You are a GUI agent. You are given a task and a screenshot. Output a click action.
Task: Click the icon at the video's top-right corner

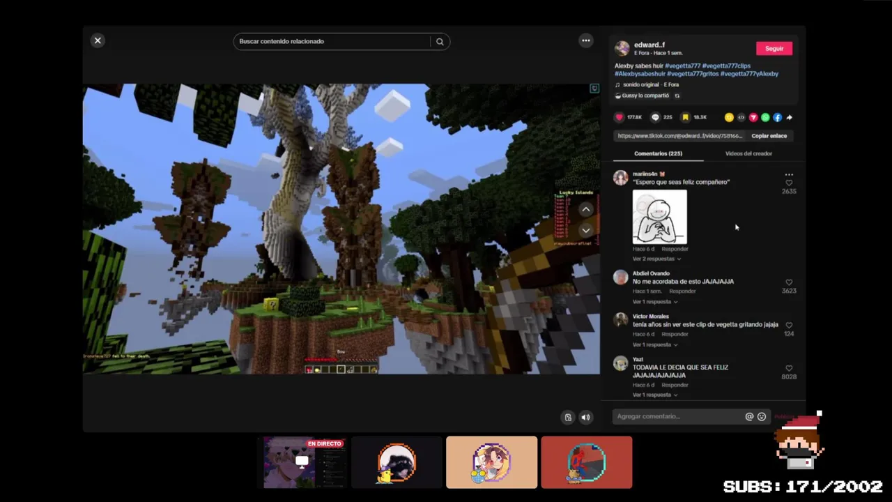[x=594, y=89]
